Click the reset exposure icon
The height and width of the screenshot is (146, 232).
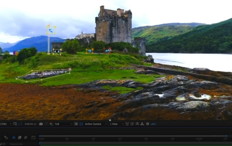[x=147, y=124]
